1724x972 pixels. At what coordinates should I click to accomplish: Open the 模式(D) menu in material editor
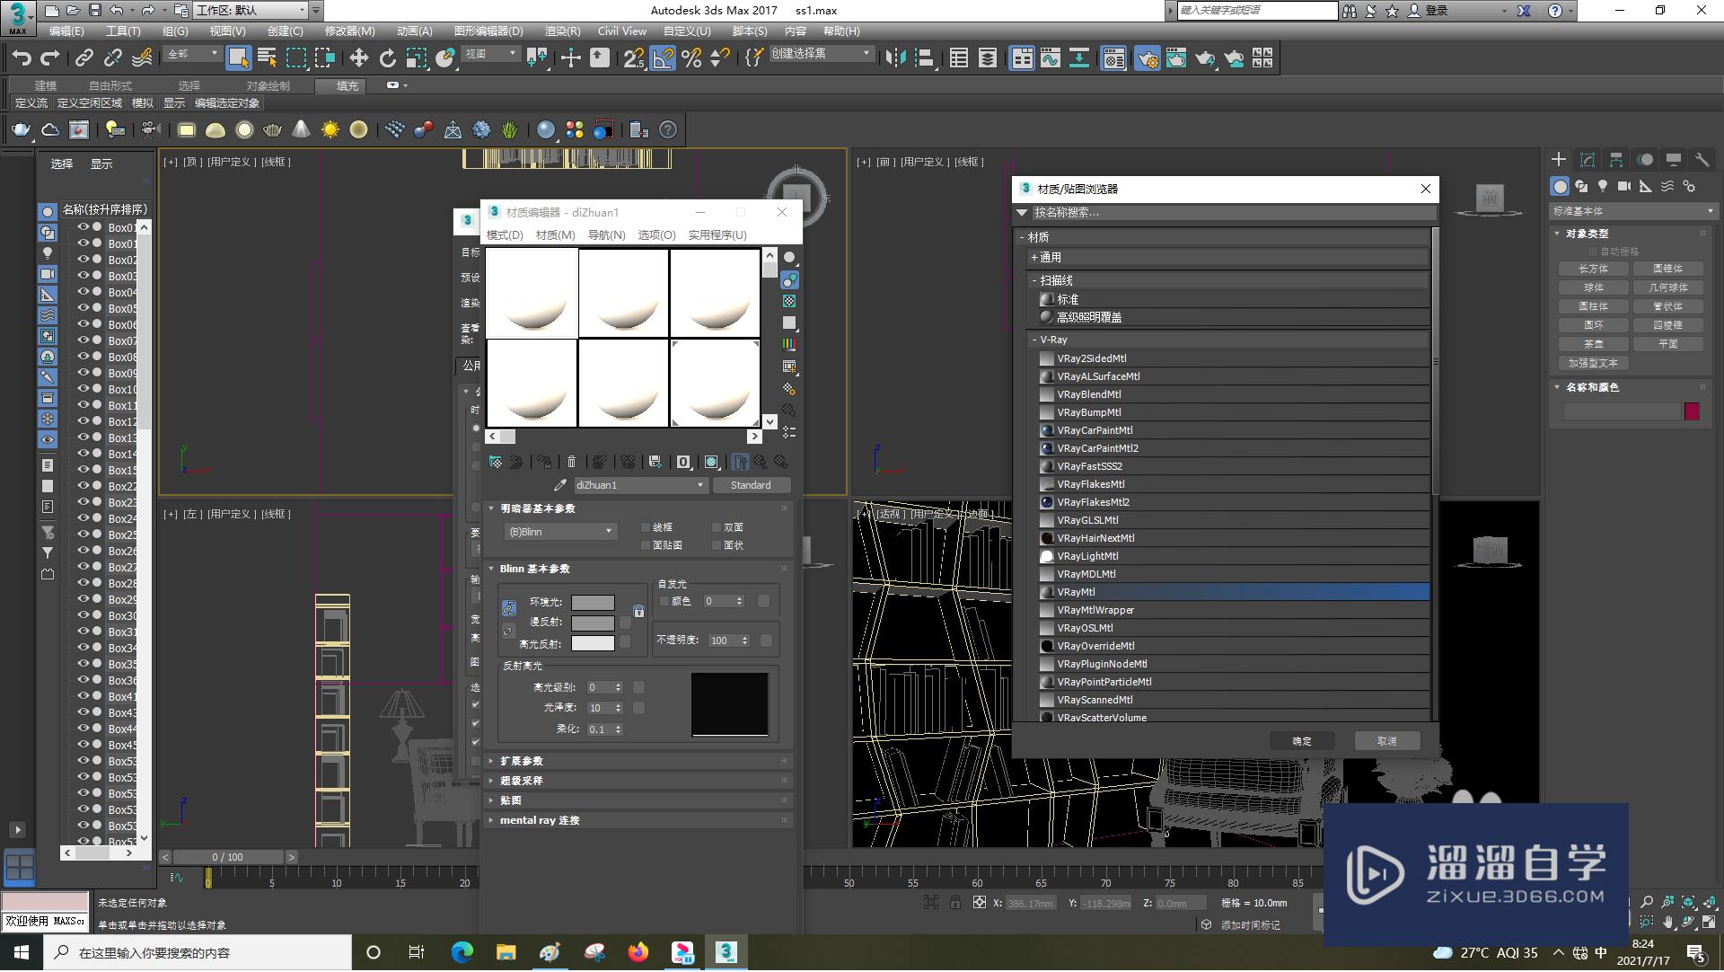coord(505,234)
